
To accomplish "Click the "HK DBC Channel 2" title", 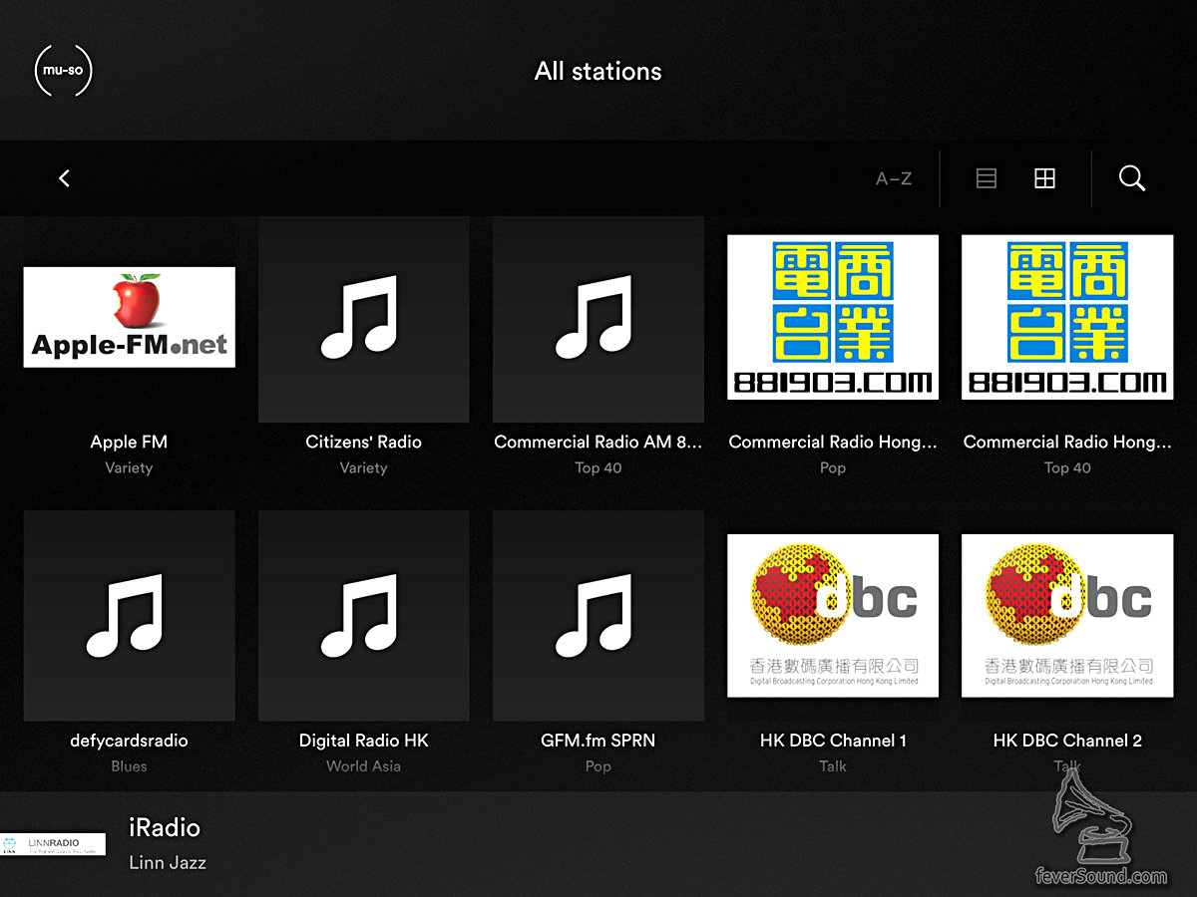I will coord(1067,741).
